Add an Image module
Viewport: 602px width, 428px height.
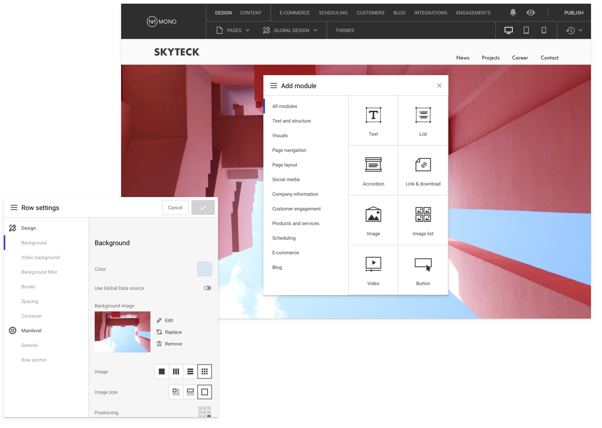373,220
